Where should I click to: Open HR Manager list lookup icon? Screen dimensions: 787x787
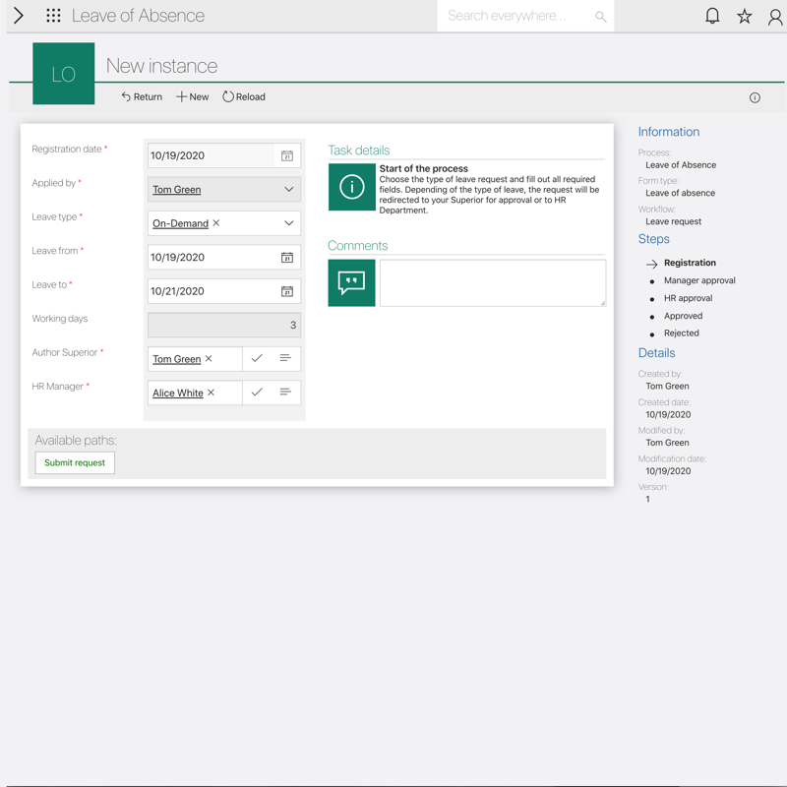click(285, 393)
